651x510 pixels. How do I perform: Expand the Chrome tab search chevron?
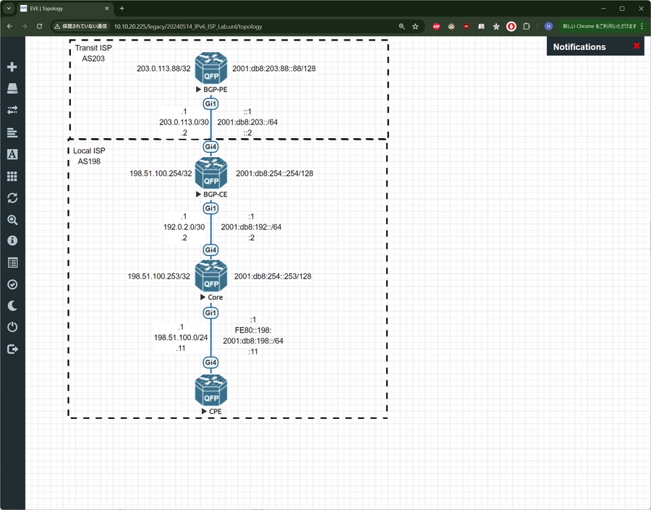9,9
